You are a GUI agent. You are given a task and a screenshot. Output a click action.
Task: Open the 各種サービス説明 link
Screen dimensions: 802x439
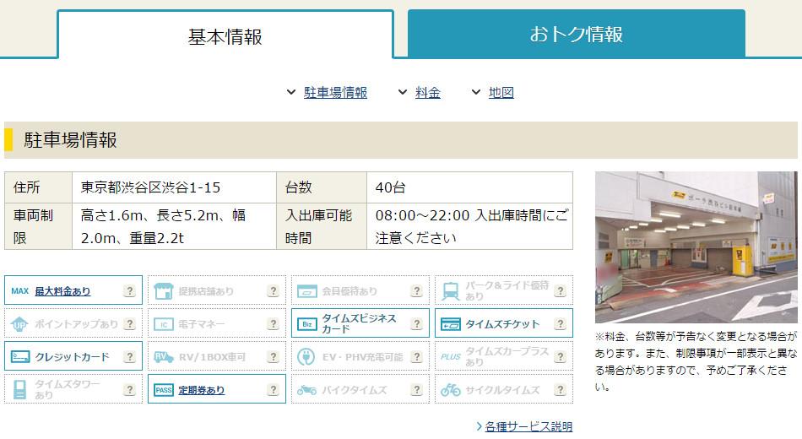(x=528, y=426)
